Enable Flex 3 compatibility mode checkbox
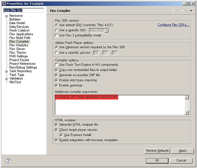This screenshot has width=197, height=168. point(56,35)
